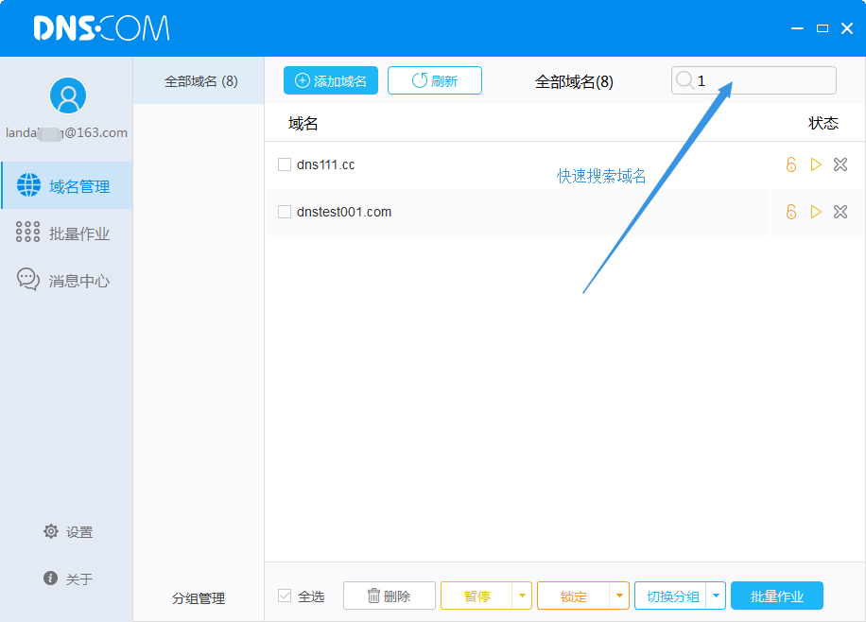Viewport: 866px width, 622px height.
Task: Click the play icon for dns111.cc
Action: (x=816, y=164)
